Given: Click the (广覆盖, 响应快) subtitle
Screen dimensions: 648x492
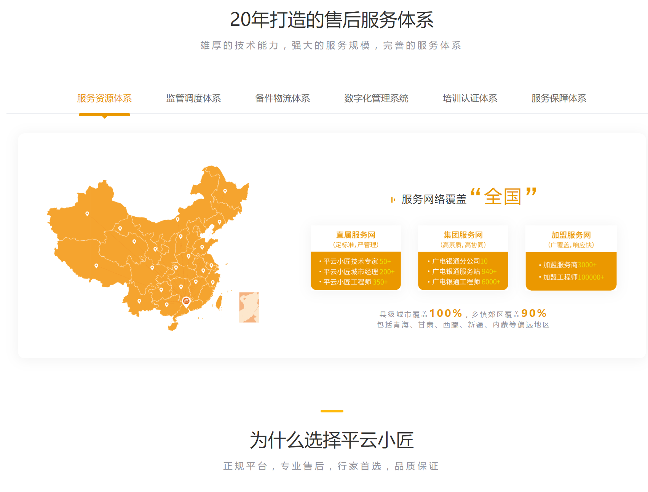Looking at the screenshot, I should tap(571, 245).
